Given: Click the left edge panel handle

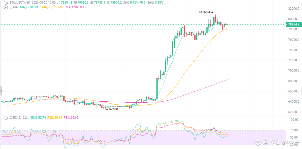Looking at the screenshot, I should [x=1, y=91].
